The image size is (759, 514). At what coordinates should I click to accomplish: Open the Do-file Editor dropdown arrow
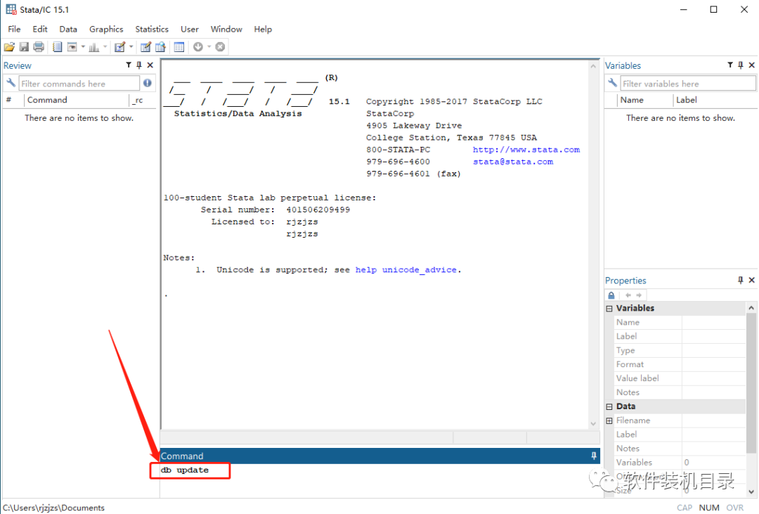(131, 47)
